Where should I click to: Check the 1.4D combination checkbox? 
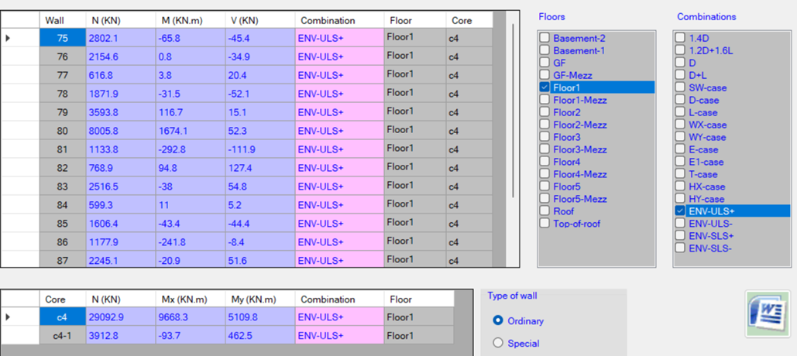click(x=680, y=38)
